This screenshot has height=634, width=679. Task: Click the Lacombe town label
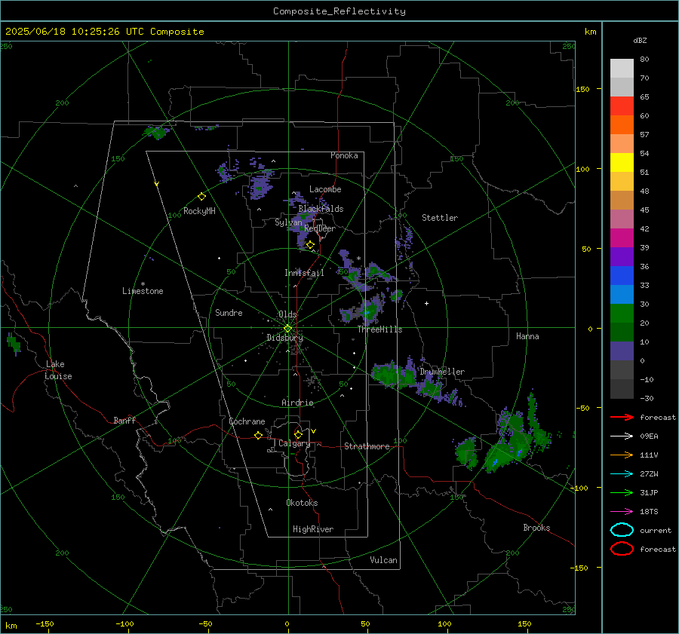(x=325, y=189)
